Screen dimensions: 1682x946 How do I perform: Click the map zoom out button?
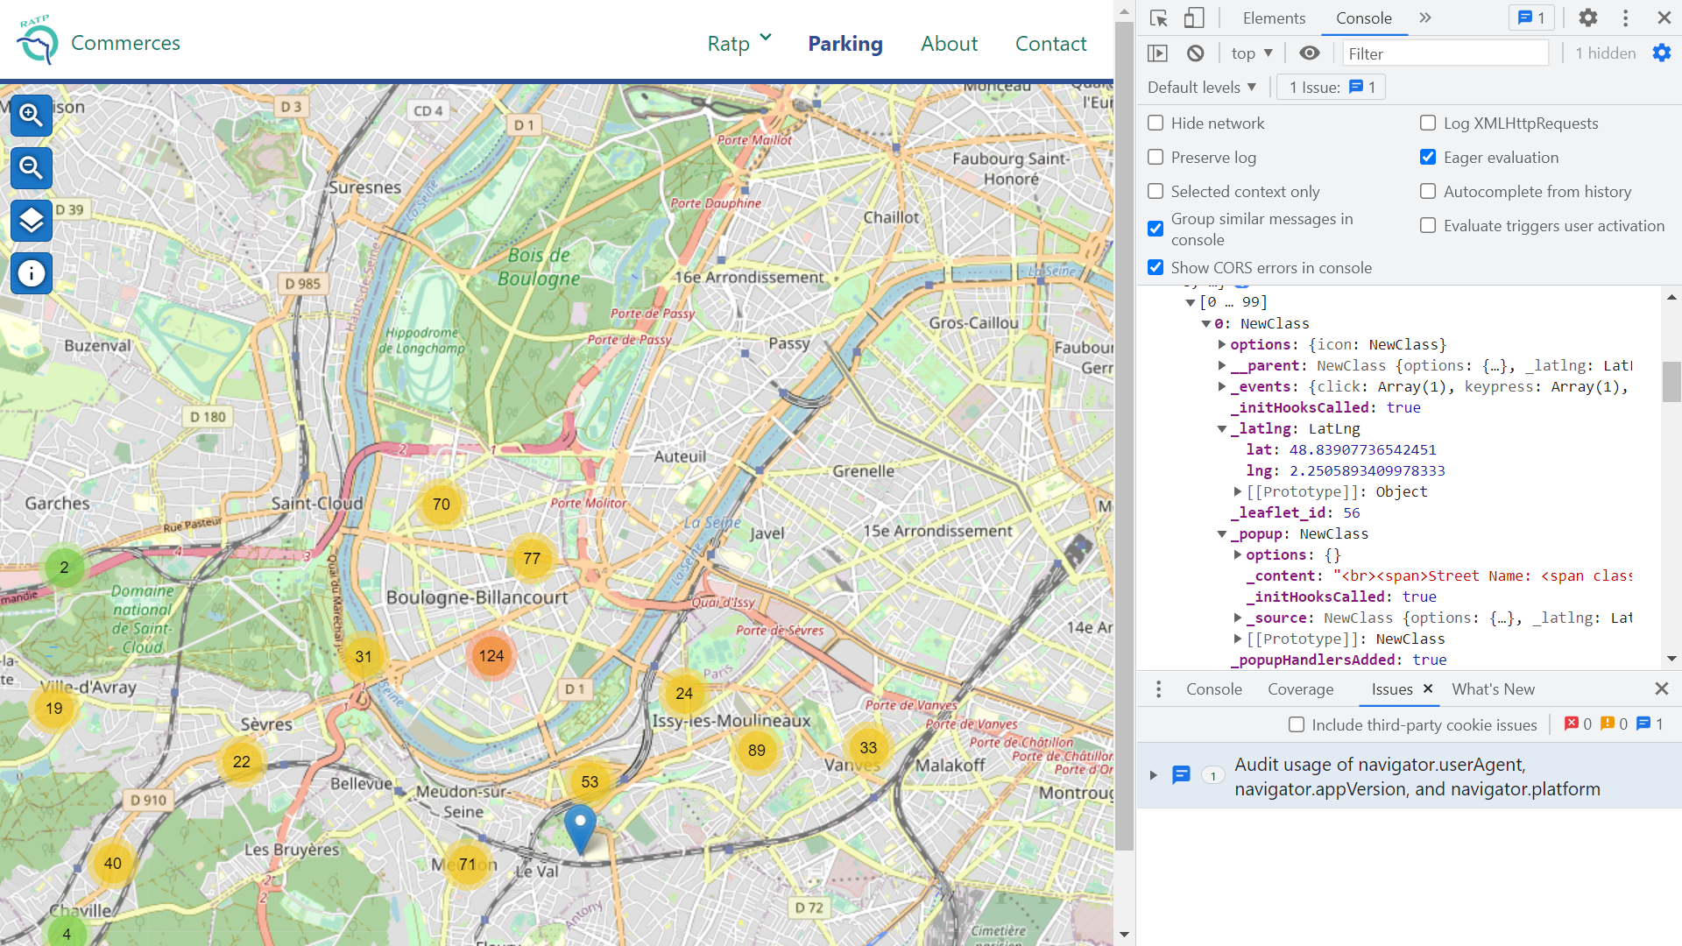point(32,167)
